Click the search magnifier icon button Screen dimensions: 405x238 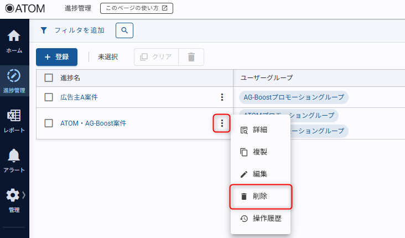(x=124, y=30)
